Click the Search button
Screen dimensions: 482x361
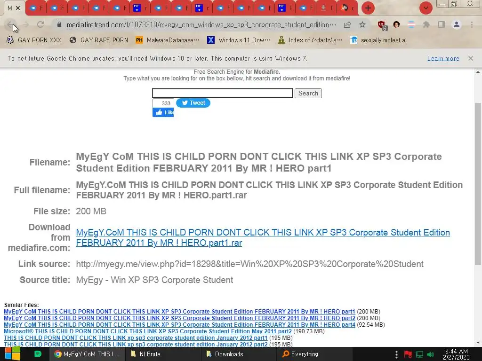pyautogui.click(x=308, y=94)
